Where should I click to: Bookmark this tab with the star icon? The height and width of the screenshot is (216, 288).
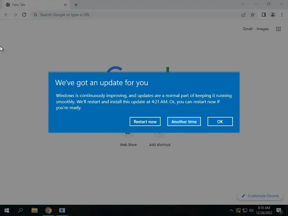click(253, 15)
